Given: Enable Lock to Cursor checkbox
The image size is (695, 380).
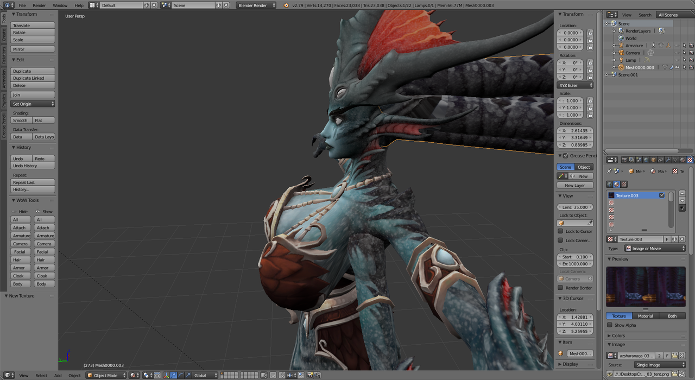Looking at the screenshot, I should 561,231.
